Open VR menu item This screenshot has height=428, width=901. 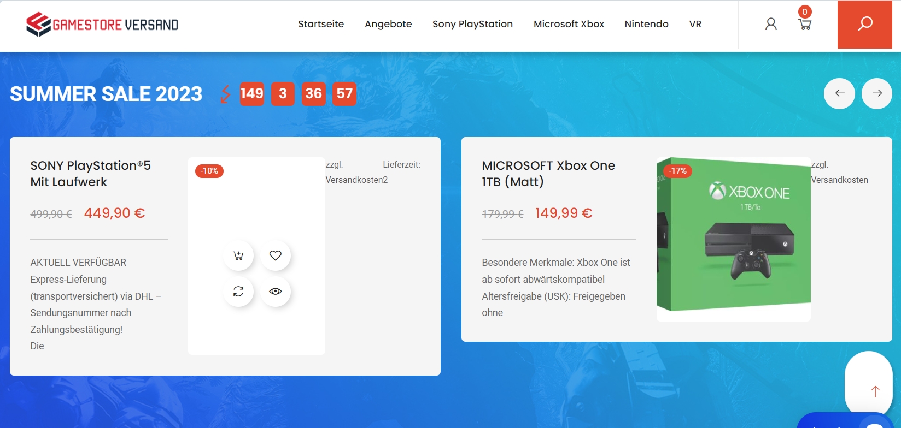coord(695,24)
